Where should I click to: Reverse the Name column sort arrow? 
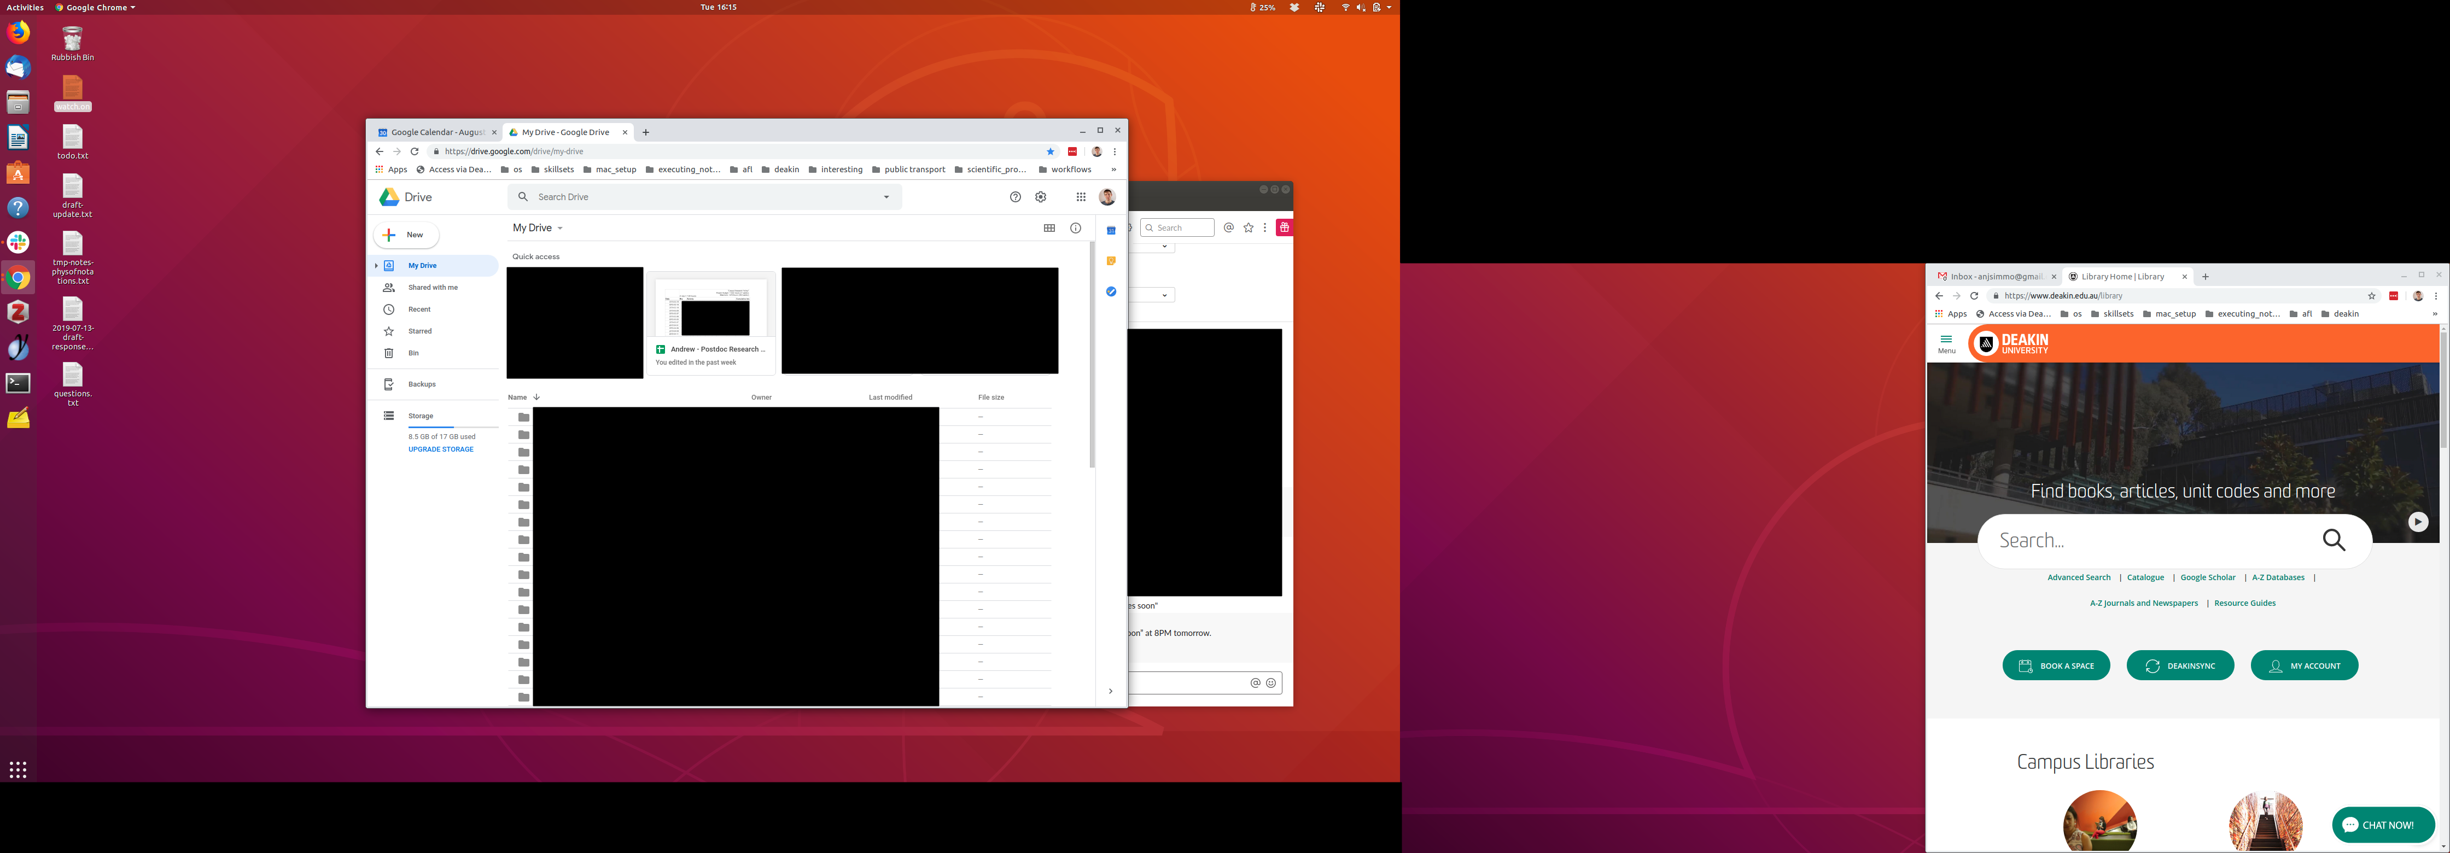[536, 398]
